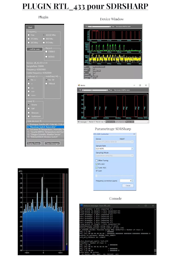169x259 pixels.
Task: Maximize the Verbose messages console window
Action: click(146, 206)
